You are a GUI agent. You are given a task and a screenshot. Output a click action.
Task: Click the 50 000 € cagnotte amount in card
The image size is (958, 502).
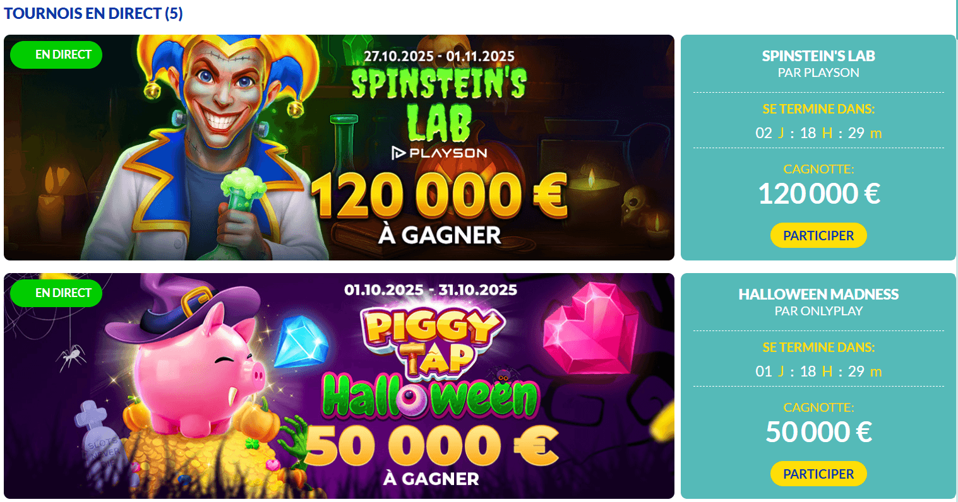click(x=818, y=432)
